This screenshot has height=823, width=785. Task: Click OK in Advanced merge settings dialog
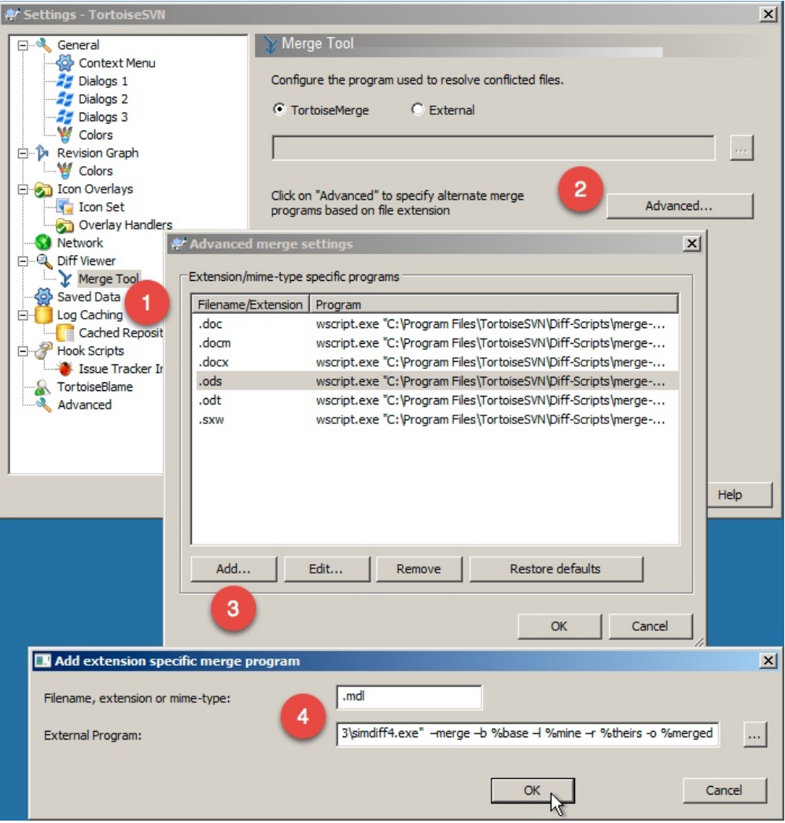tap(559, 626)
